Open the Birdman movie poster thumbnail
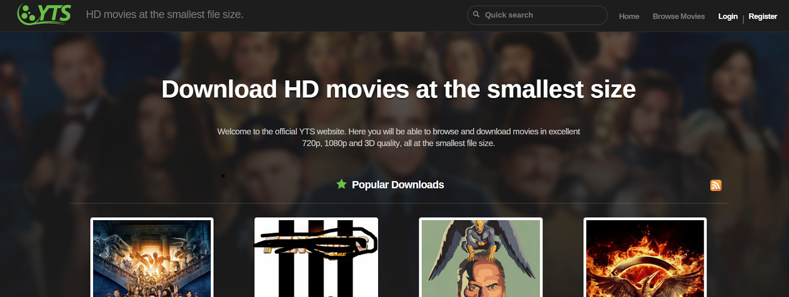Viewport: 789px width, 297px height. 481,258
